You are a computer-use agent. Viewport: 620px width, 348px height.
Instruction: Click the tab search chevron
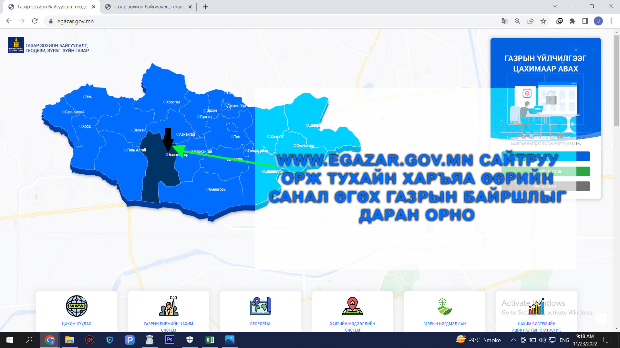(x=555, y=6)
